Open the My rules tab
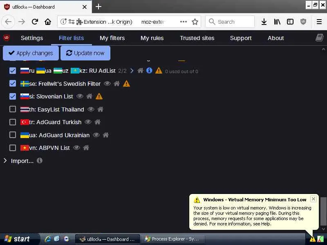 152,38
